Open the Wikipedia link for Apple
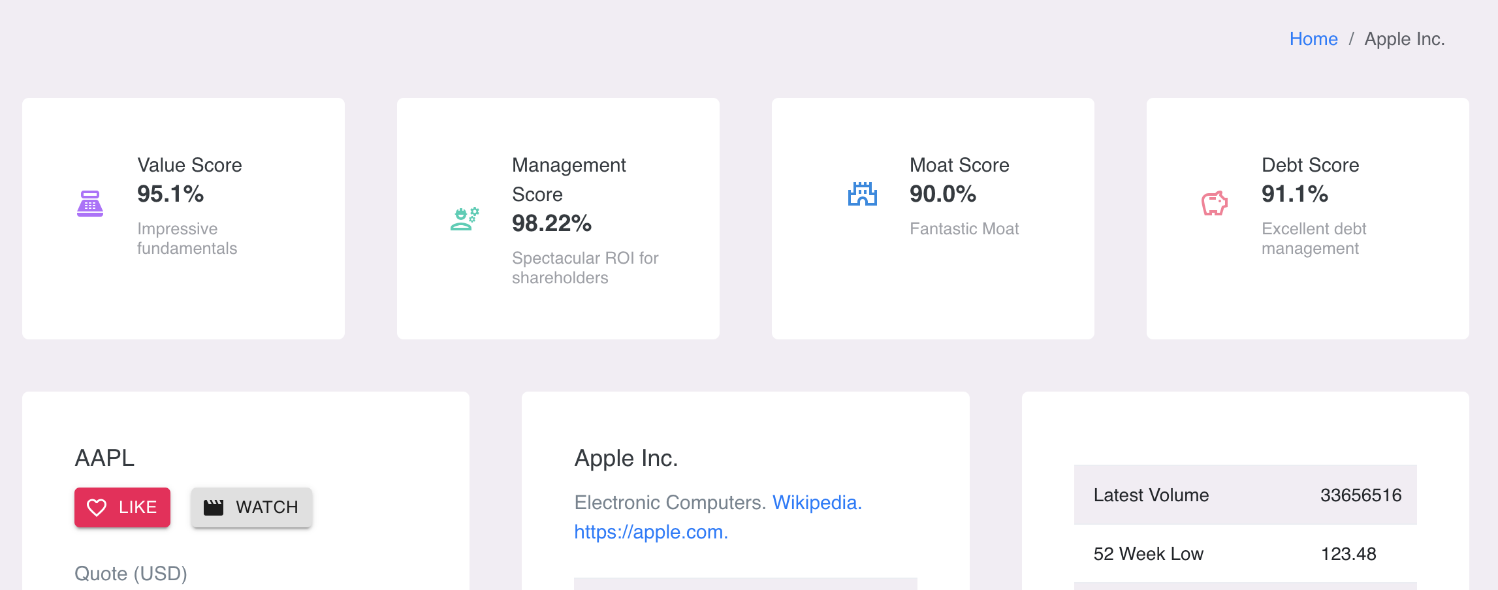Screen dimensions: 1498x590 click(x=817, y=503)
